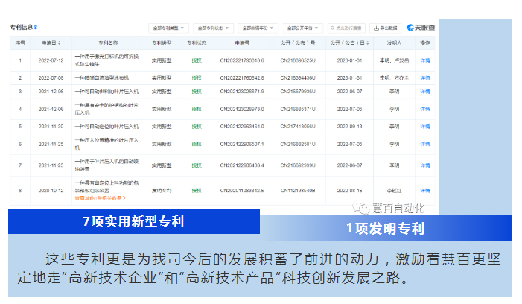Open details for patent CN202123028971.9
522x304 pixels.
click(424, 91)
